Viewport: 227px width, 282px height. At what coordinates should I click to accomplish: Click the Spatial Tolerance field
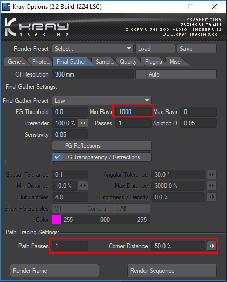pyautogui.click(x=70, y=175)
